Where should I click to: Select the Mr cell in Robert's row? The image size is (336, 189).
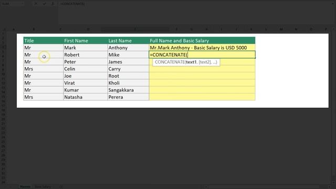point(43,55)
